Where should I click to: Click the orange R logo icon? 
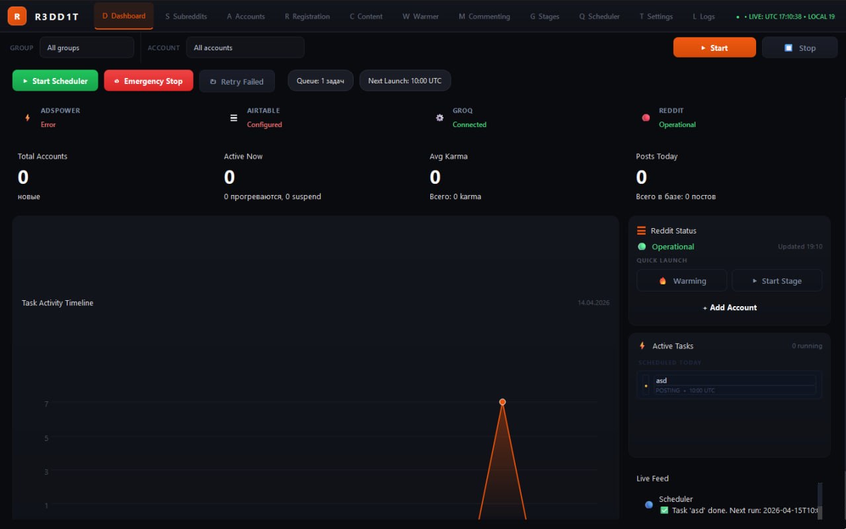(x=17, y=16)
